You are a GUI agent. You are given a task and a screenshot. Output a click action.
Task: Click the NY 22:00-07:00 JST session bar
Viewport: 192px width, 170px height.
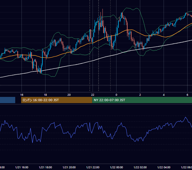pos(142,100)
